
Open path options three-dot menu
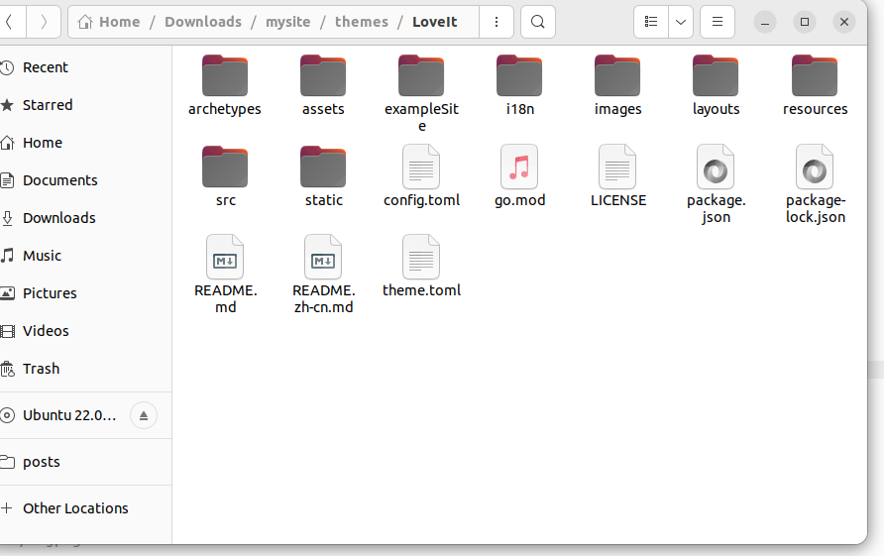pyautogui.click(x=497, y=22)
